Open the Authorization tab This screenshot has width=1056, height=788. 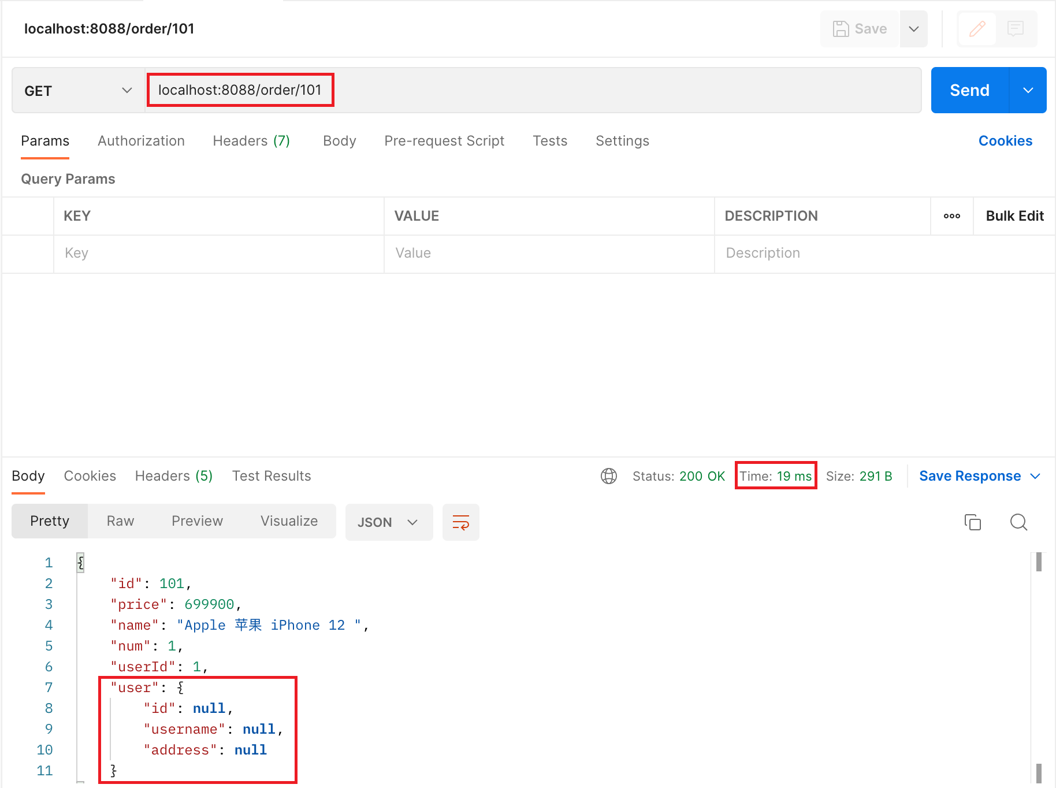pos(141,141)
